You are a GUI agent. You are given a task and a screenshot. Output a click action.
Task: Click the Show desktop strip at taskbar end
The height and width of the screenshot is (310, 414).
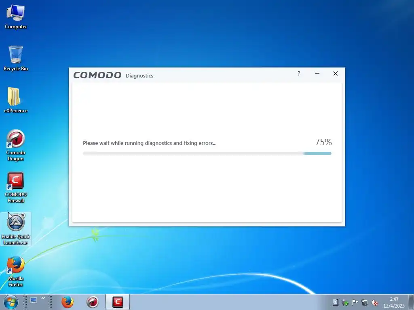pyautogui.click(x=411, y=302)
